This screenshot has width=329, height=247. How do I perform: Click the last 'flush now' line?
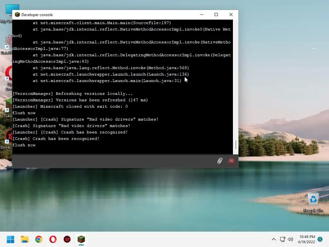coord(24,145)
